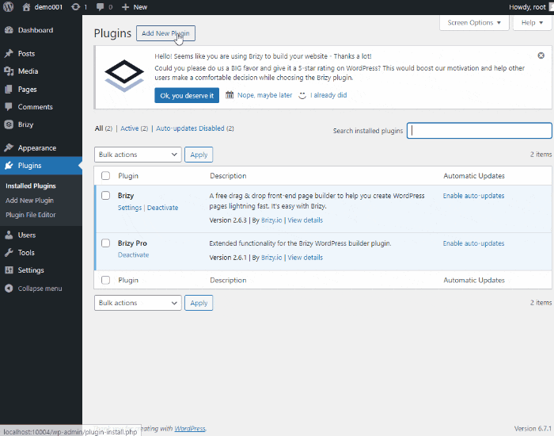Image resolution: width=554 pixels, height=436 pixels.
Task: Focus the Search installed plugins field
Action: pyautogui.click(x=479, y=131)
